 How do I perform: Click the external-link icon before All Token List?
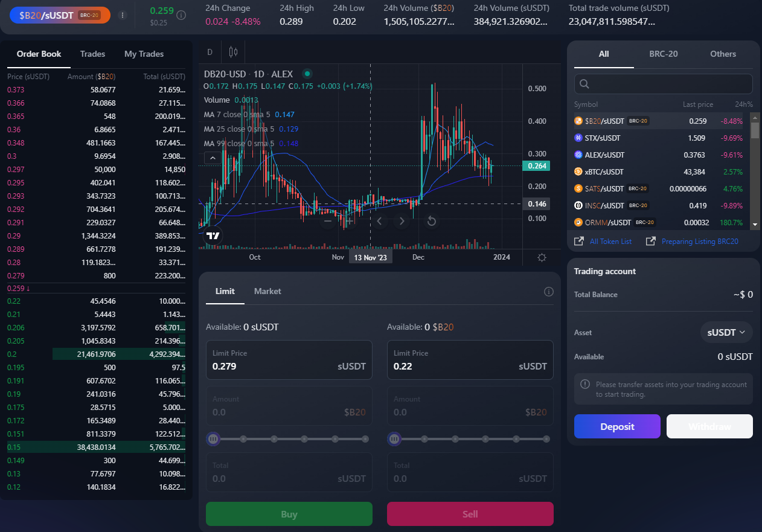[579, 241]
